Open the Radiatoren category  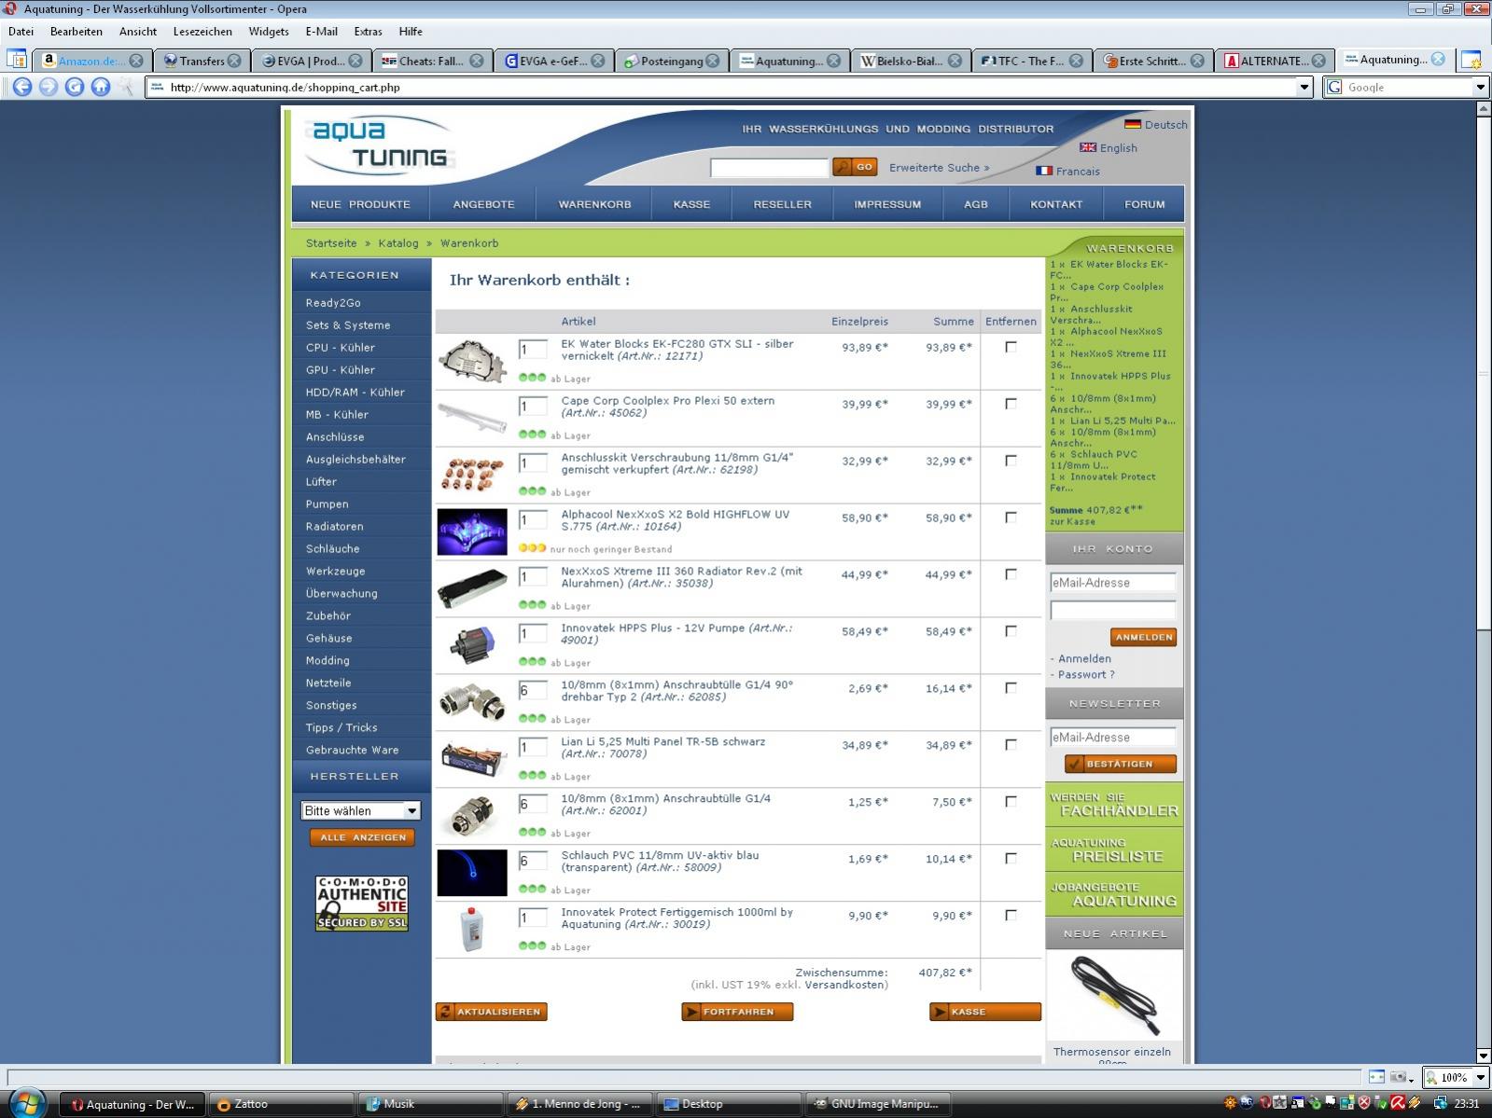click(334, 526)
